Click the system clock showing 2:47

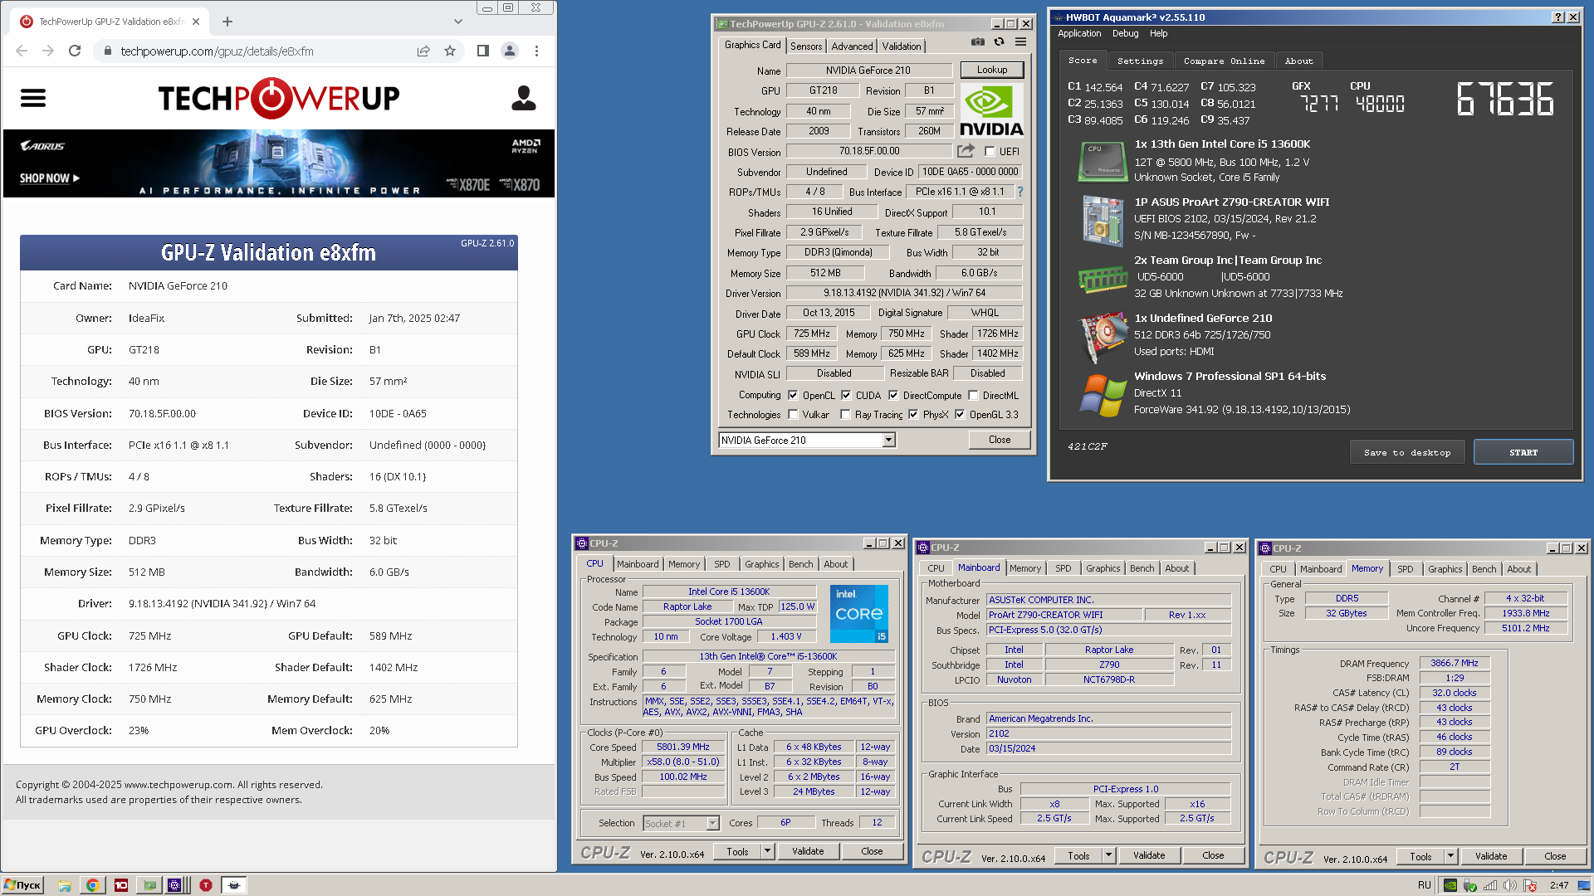point(1559,885)
